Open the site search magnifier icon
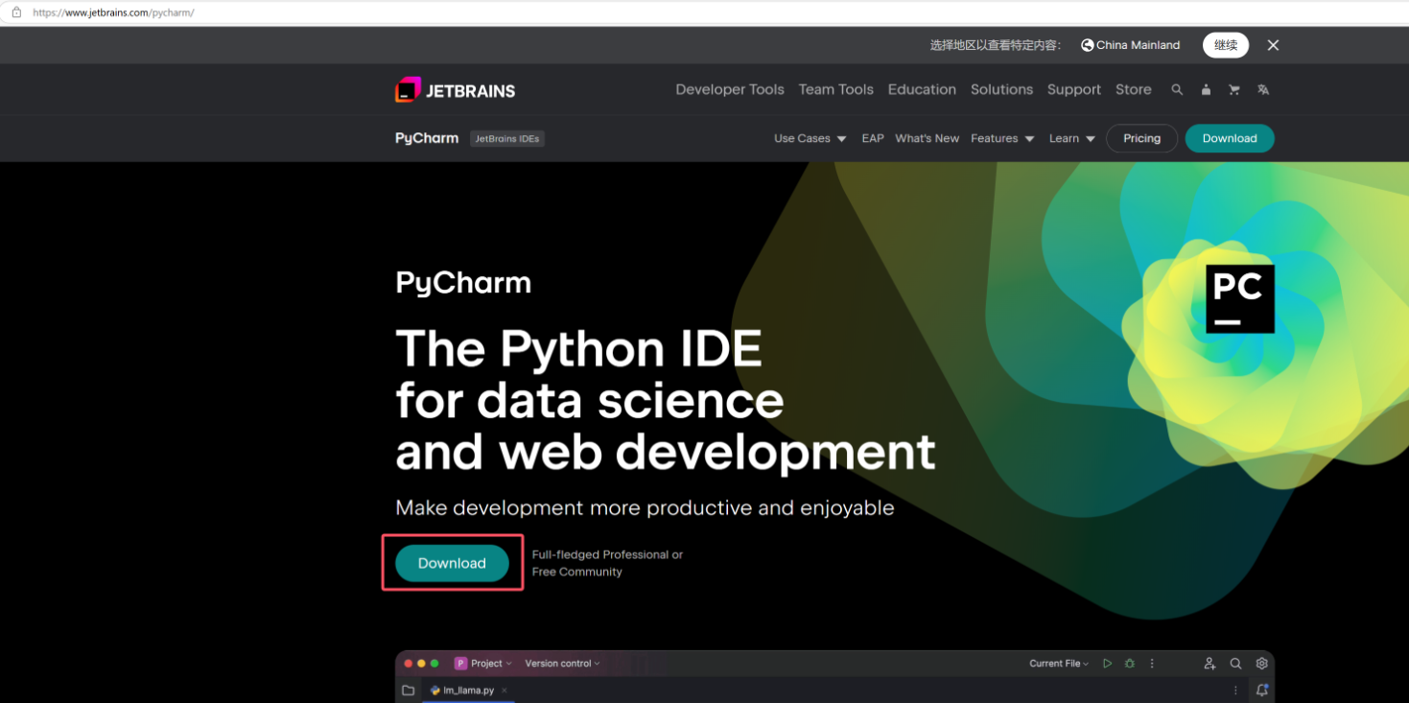This screenshot has width=1409, height=703. point(1177,89)
